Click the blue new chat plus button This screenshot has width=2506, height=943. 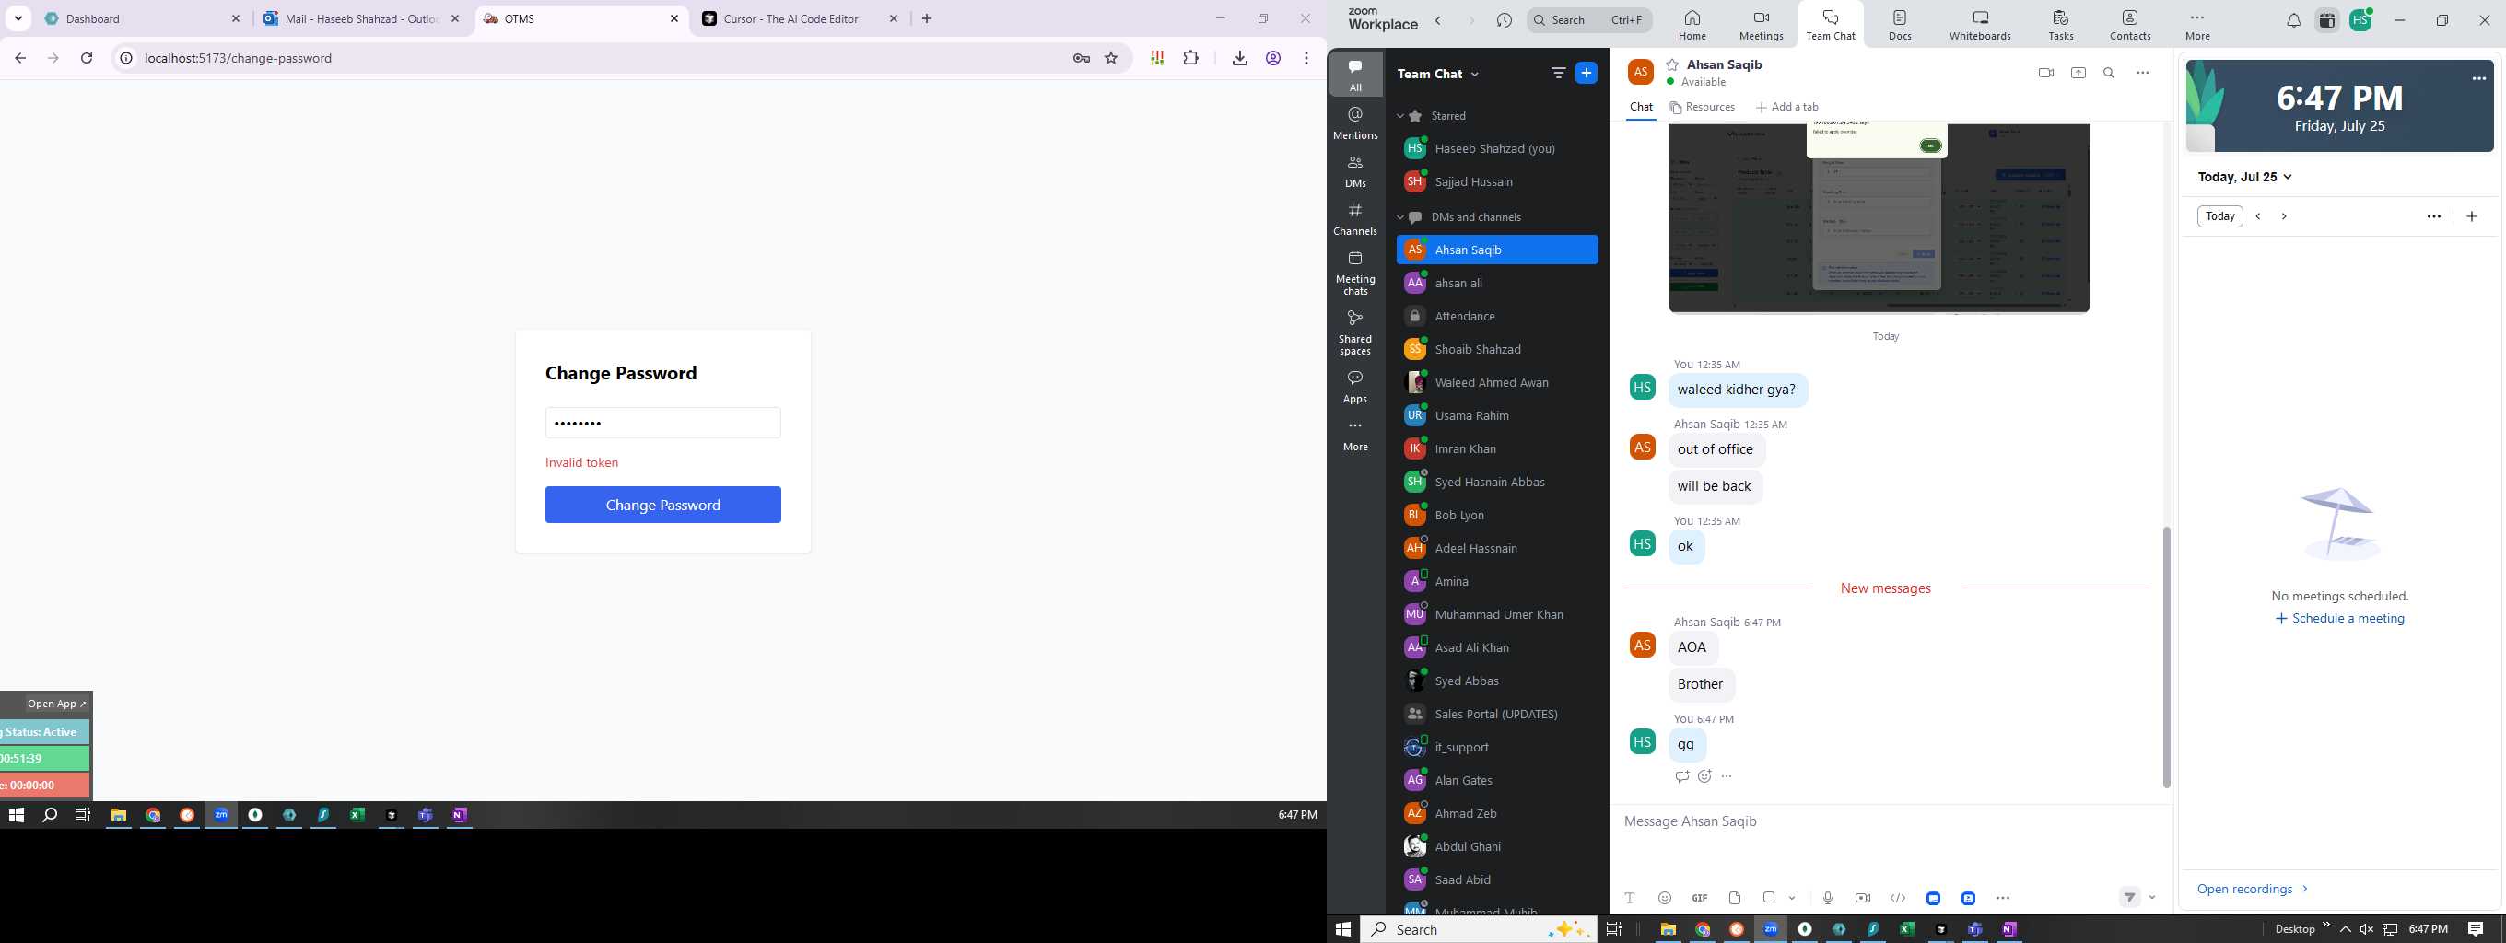pos(1586,73)
